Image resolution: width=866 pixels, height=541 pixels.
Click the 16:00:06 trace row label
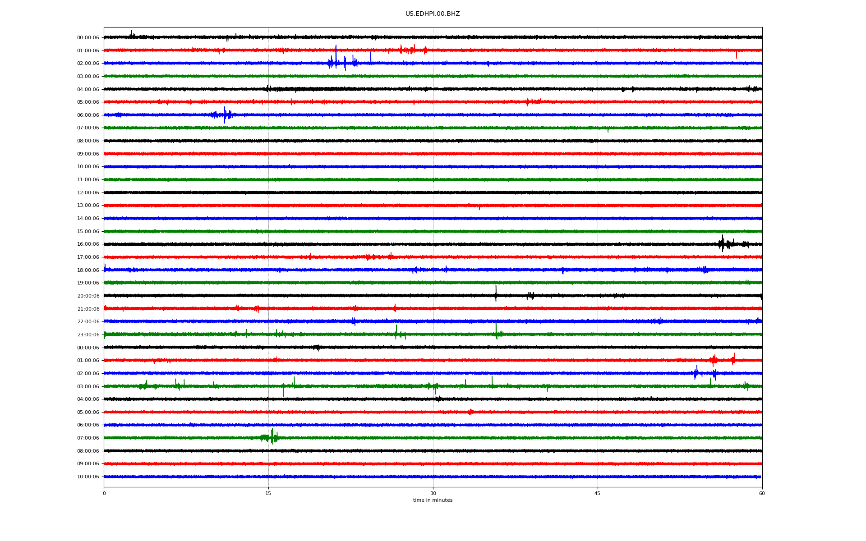[88, 244]
